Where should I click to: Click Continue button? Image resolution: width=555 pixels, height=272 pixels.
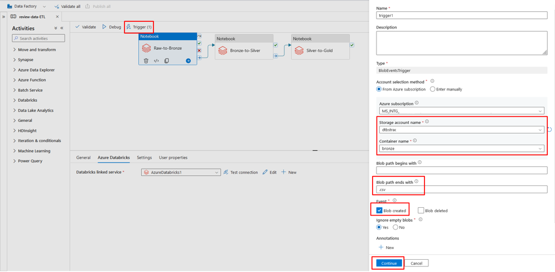tap(389, 263)
